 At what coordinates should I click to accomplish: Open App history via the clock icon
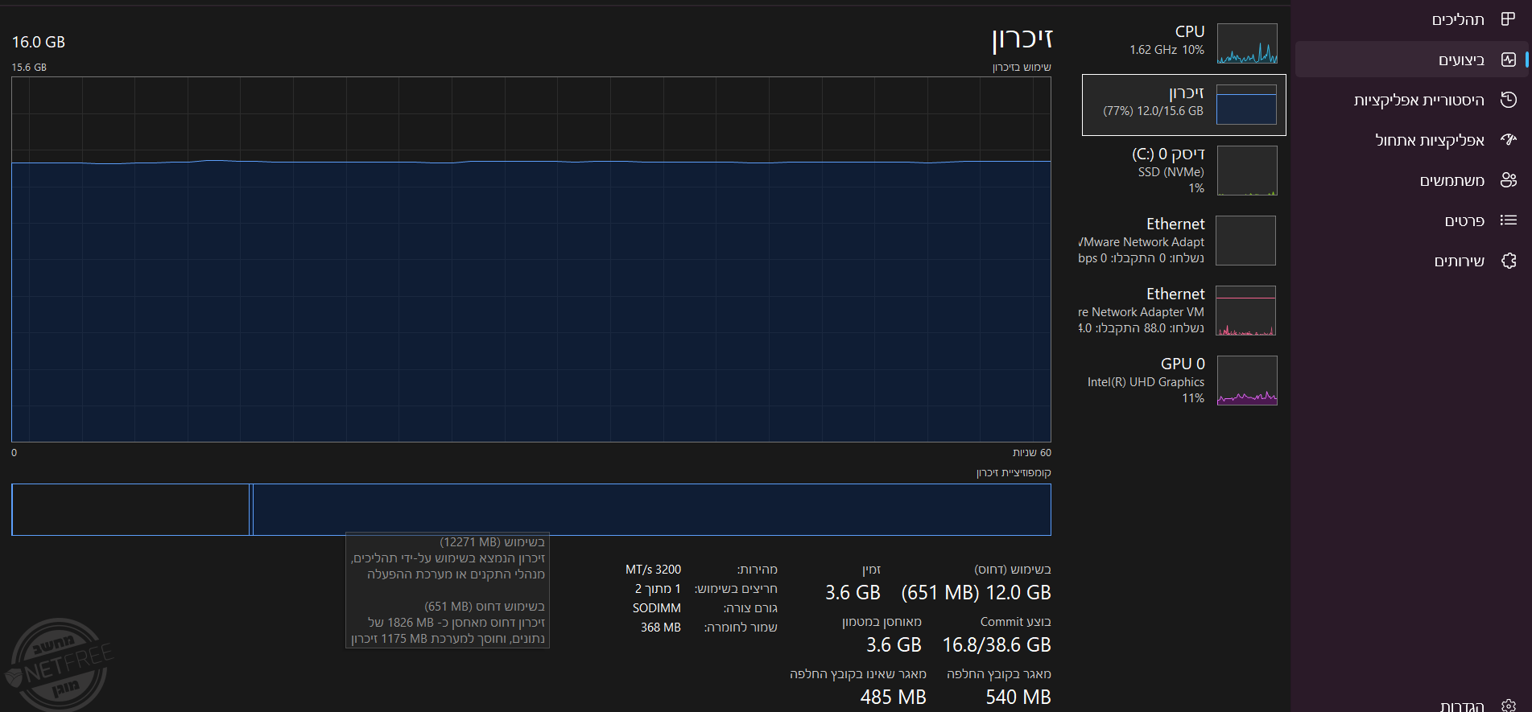pos(1508,100)
